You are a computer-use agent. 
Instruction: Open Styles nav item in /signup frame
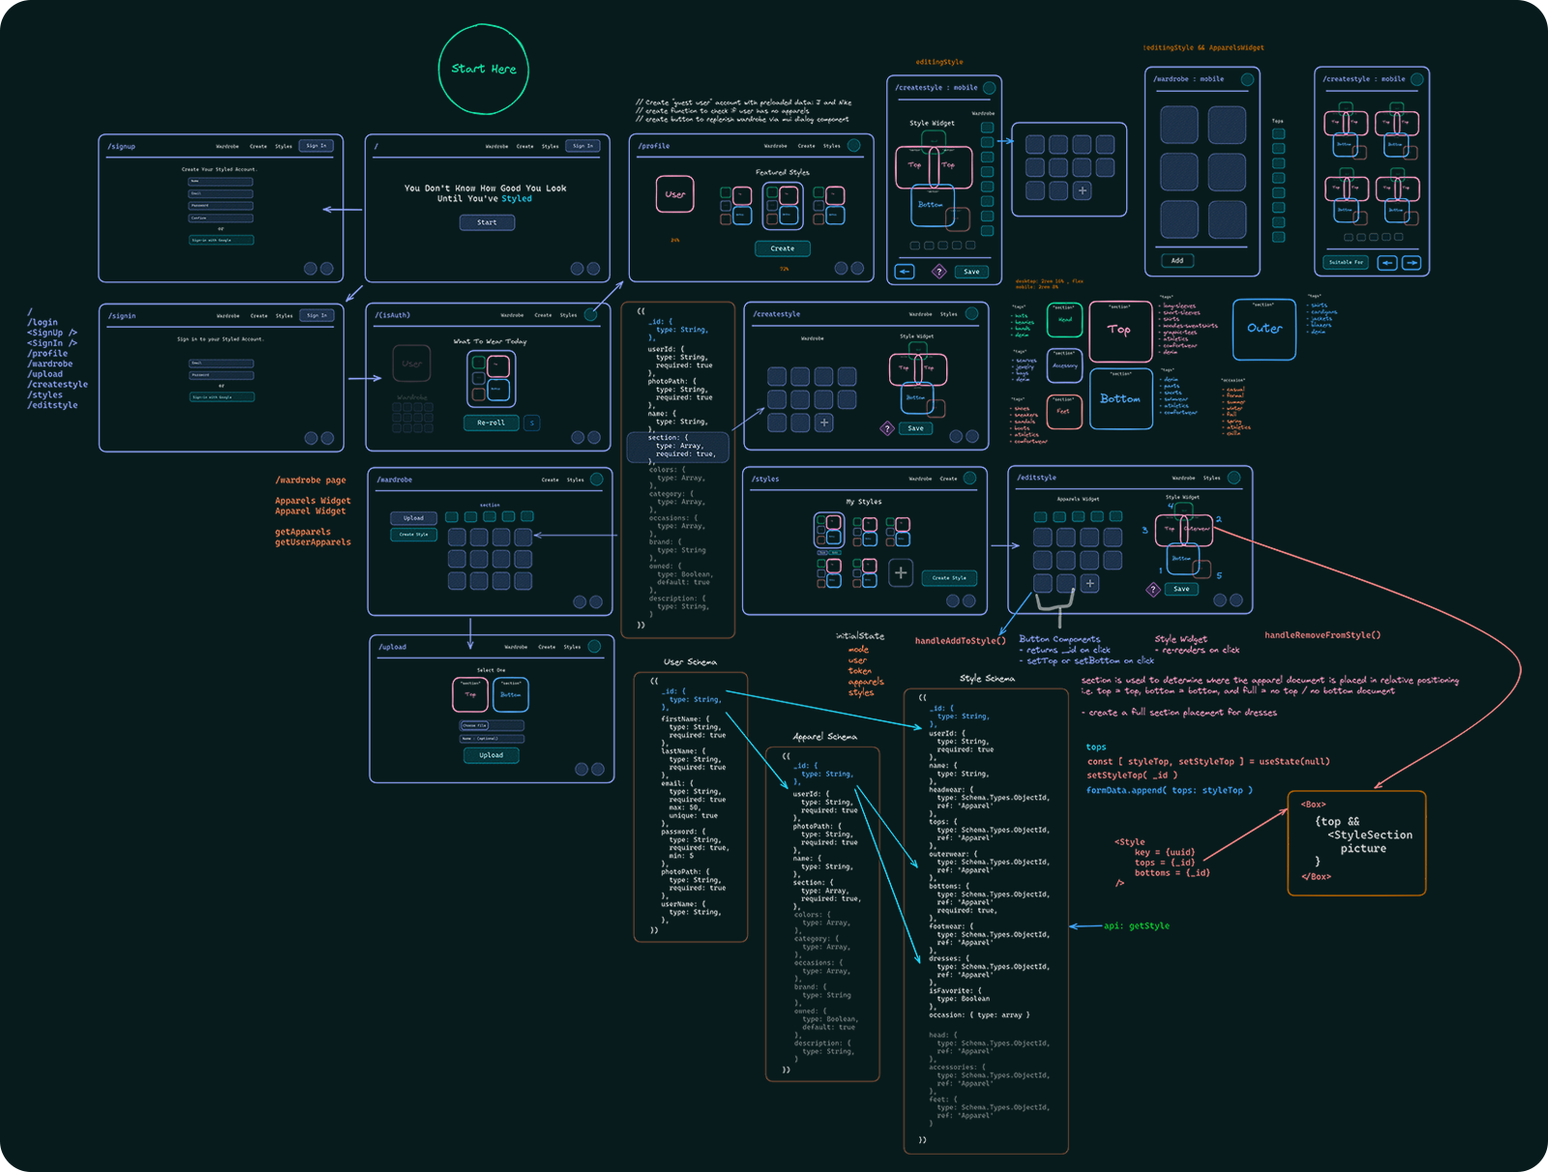tap(283, 146)
